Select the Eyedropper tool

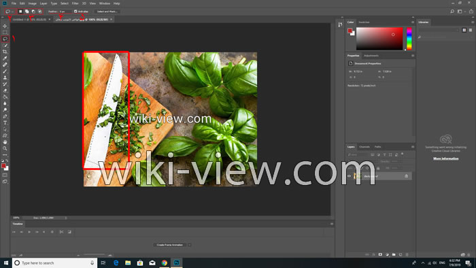pos(5,58)
